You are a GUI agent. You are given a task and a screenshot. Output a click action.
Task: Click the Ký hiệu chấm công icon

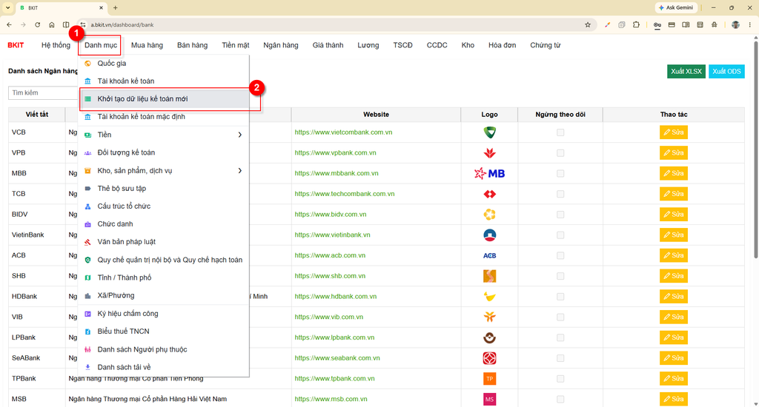(x=87, y=314)
